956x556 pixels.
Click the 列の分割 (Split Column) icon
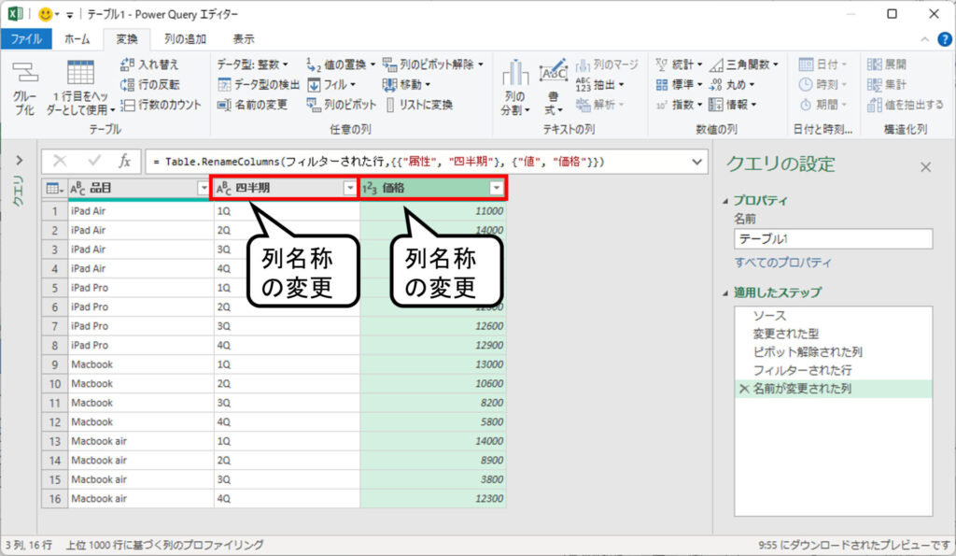pyautogui.click(x=515, y=73)
